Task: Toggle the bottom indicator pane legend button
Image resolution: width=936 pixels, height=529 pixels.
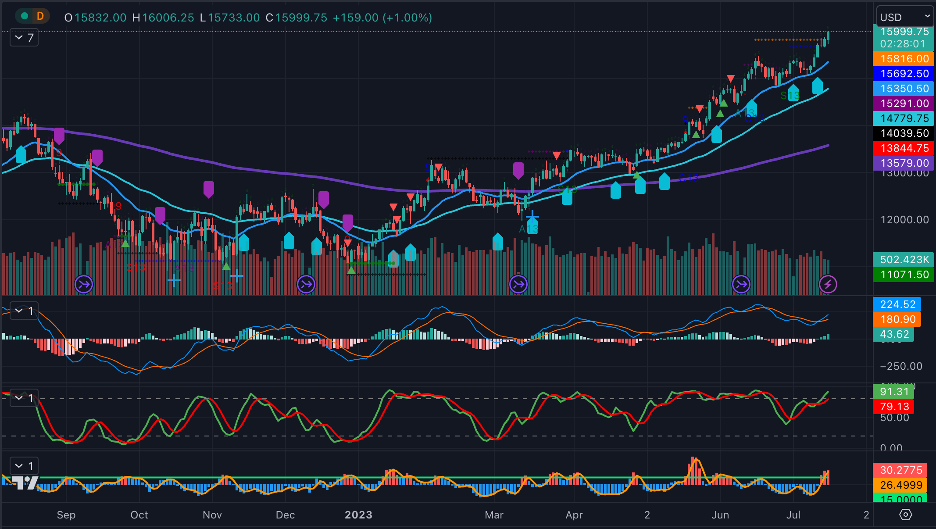Action: click(x=24, y=466)
